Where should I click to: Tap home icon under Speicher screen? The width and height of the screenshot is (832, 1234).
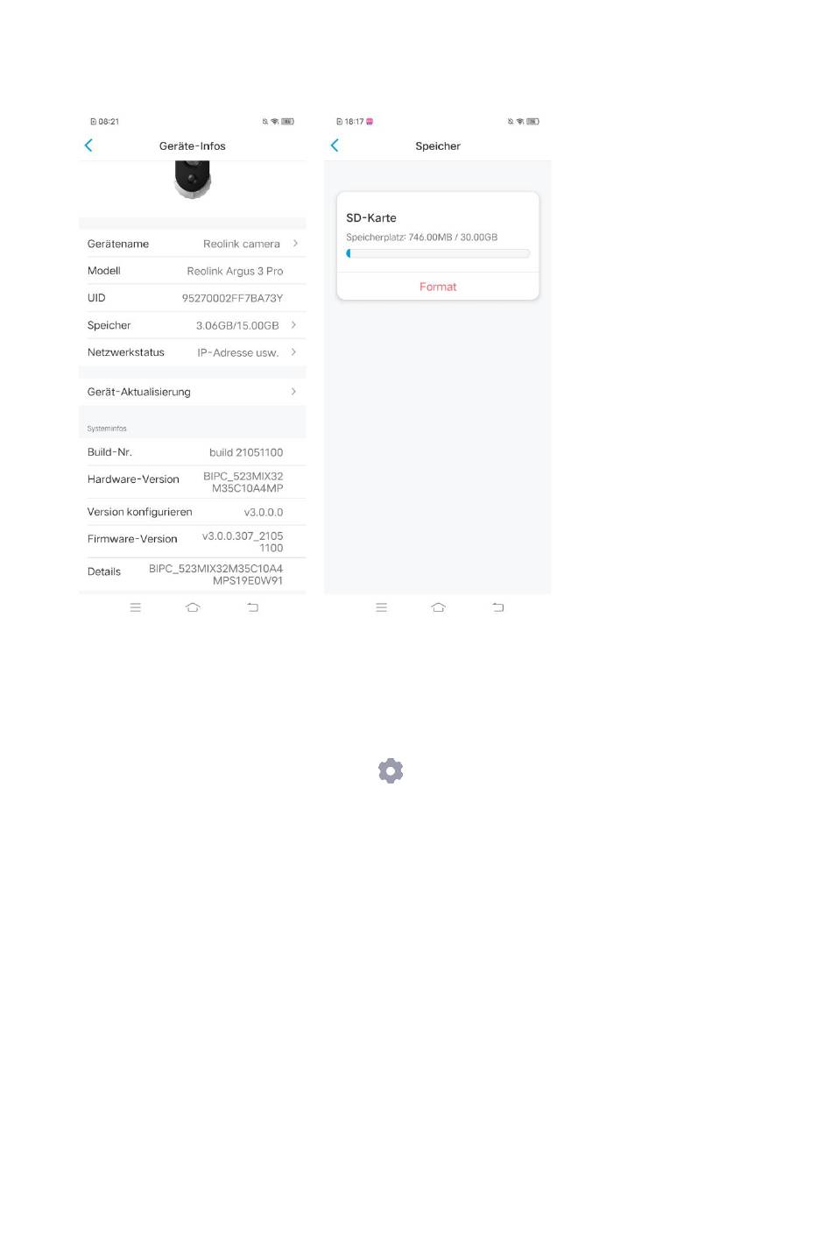click(439, 607)
